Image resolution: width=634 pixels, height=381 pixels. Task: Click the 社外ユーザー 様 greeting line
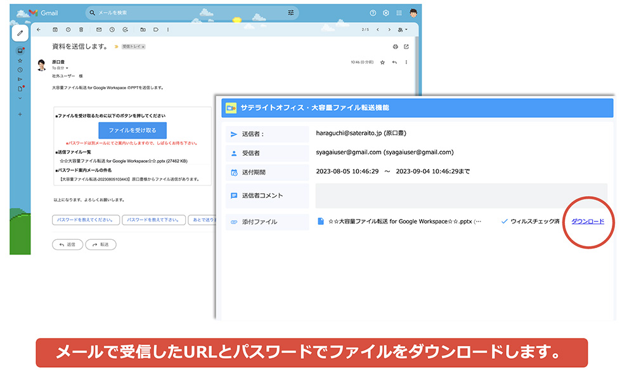click(67, 76)
